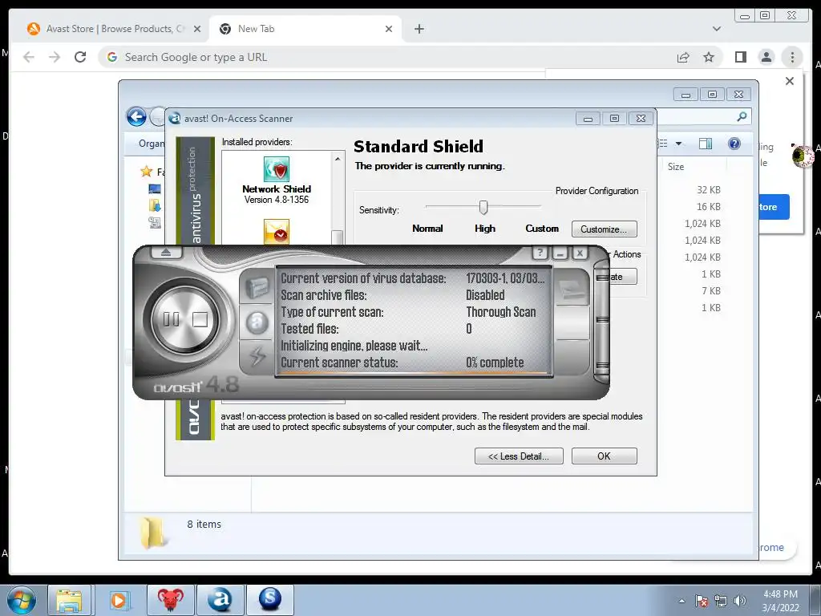Click the Chrome forward arrow
Screen dimensions: 821x616
click(55, 57)
